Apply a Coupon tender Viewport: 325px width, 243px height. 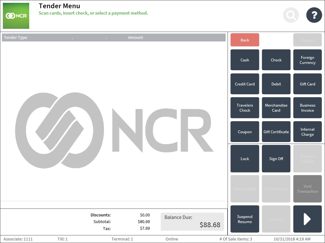(245, 132)
